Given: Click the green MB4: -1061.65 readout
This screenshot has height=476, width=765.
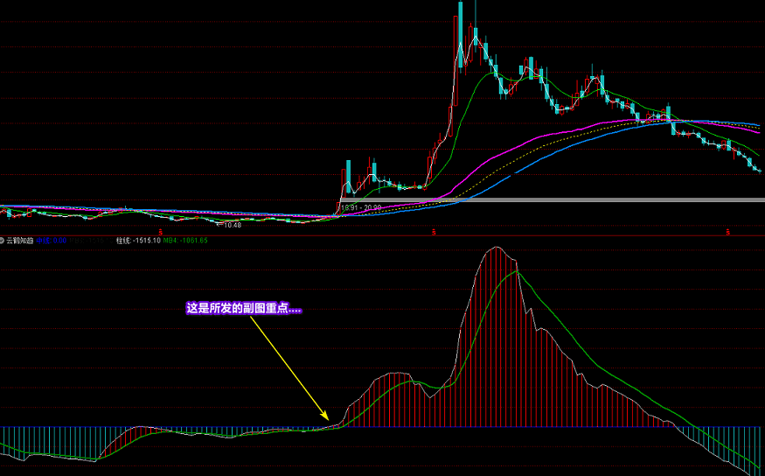Looking at the screenshot, I should tap(185, 241).
